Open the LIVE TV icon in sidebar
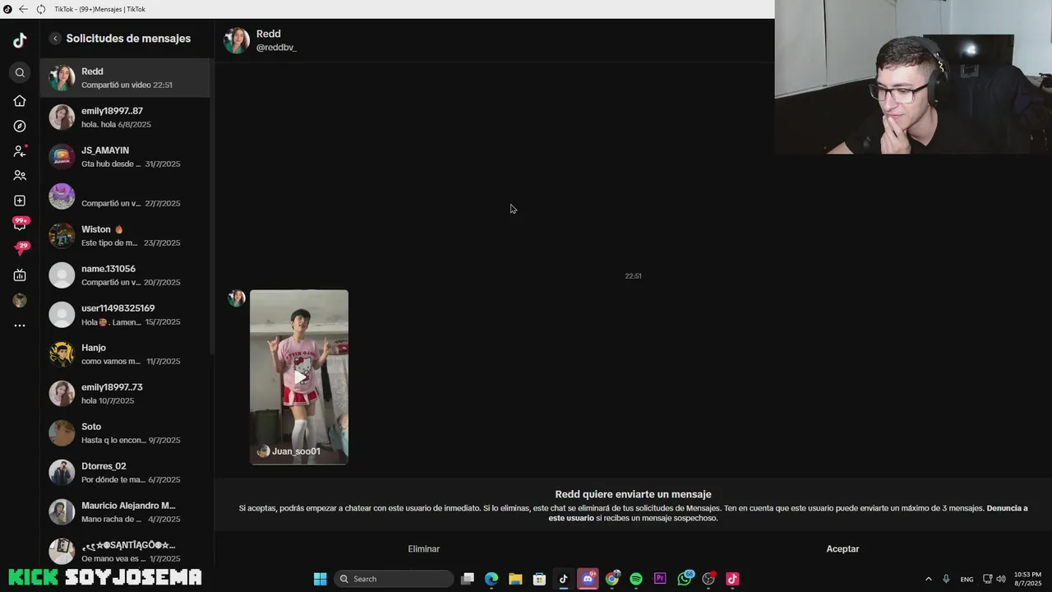Viewport: 1052px width, 592px height. [x=20, y=275]
